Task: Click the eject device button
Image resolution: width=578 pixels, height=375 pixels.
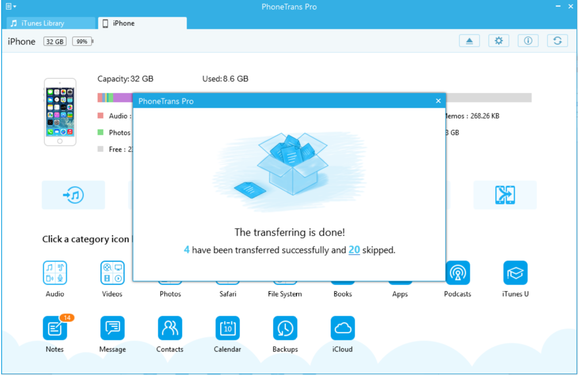Action: (469, 41)
